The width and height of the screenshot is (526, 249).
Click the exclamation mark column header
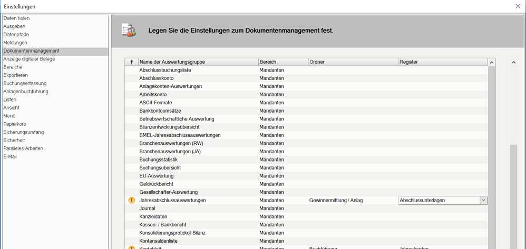pos(132,62)
